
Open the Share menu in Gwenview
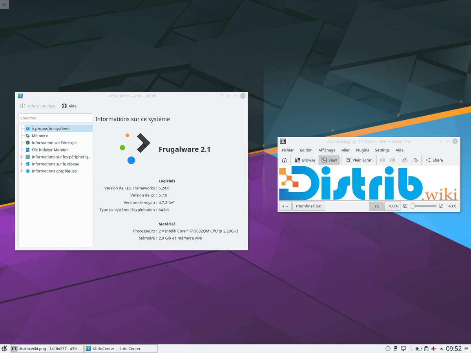coord(434,160)
